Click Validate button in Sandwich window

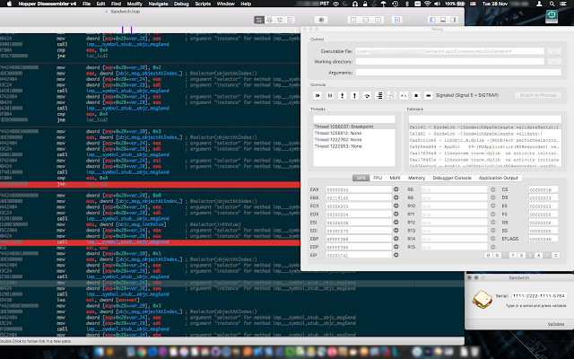pos(556,324)
